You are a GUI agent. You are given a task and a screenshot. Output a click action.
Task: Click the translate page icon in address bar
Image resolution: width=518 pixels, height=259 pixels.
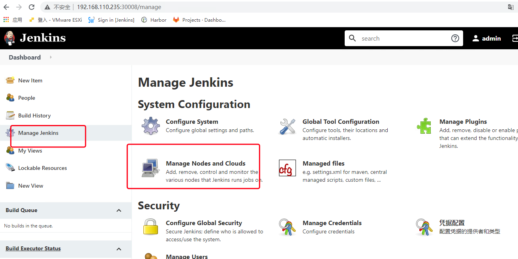pyautogui.click(x=511, y=7)
